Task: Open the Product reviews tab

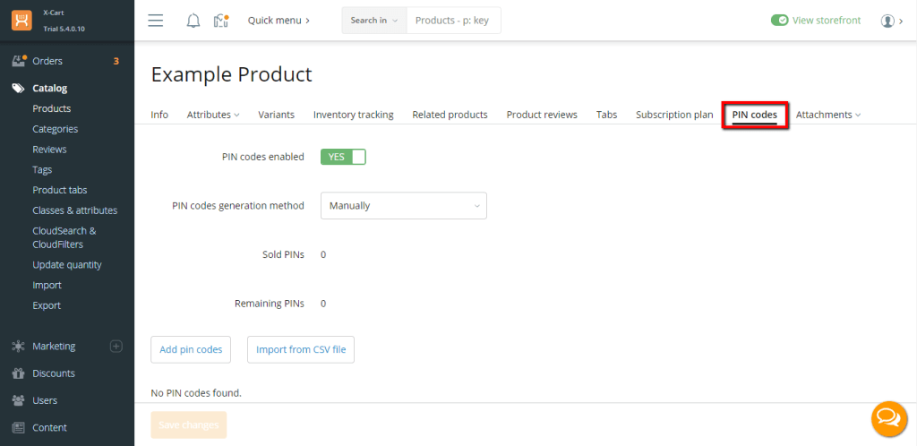Action: pos(542,115)
